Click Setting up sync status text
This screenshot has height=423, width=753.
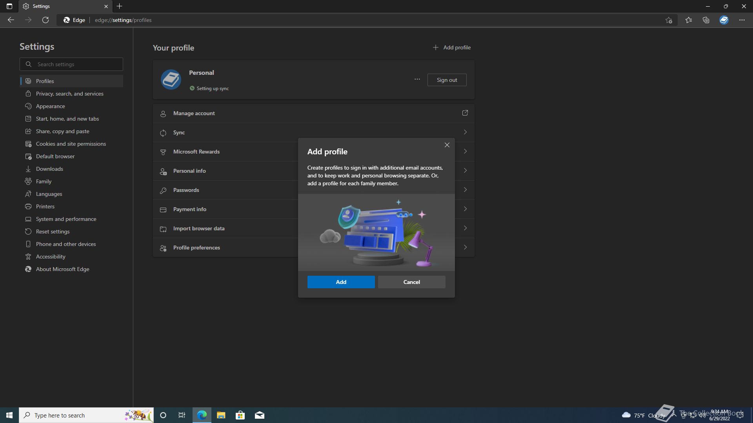213,89
